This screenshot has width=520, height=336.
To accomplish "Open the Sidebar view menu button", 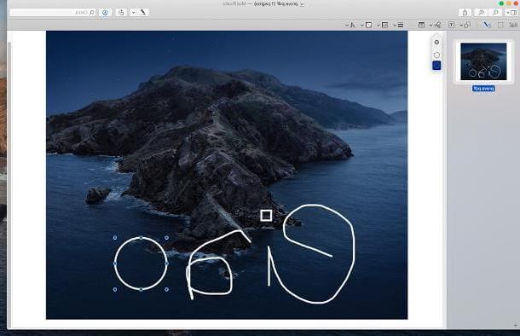I will tap(511, 12).
